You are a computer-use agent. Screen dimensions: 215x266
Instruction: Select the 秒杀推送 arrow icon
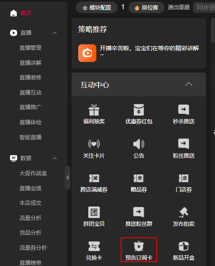click(x=184, y=110)
